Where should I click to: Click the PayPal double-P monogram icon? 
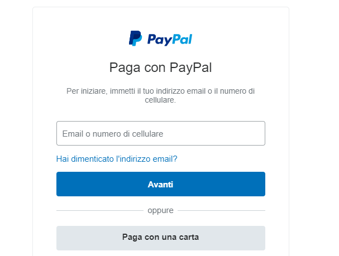tap(135, 38)
